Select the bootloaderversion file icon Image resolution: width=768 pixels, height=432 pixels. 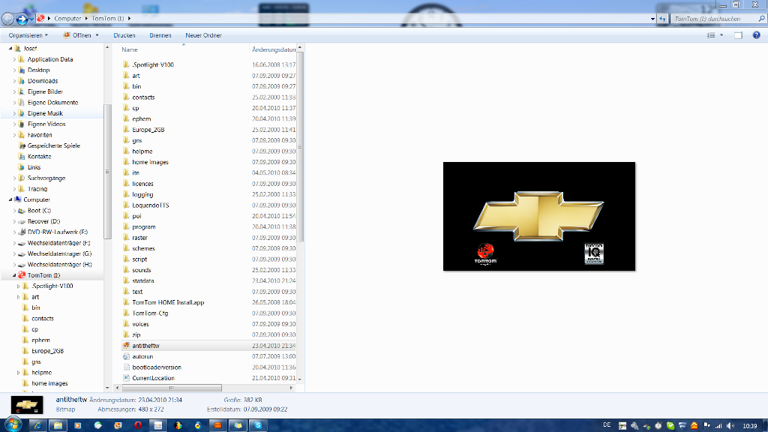click(126, 367)
